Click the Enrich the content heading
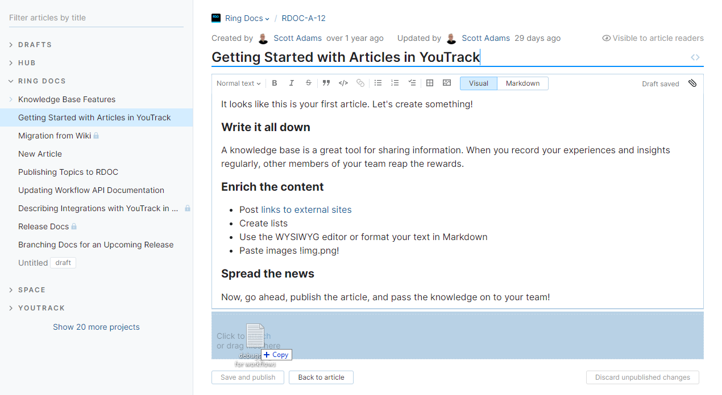722x395 pixels. pos(272,187)
